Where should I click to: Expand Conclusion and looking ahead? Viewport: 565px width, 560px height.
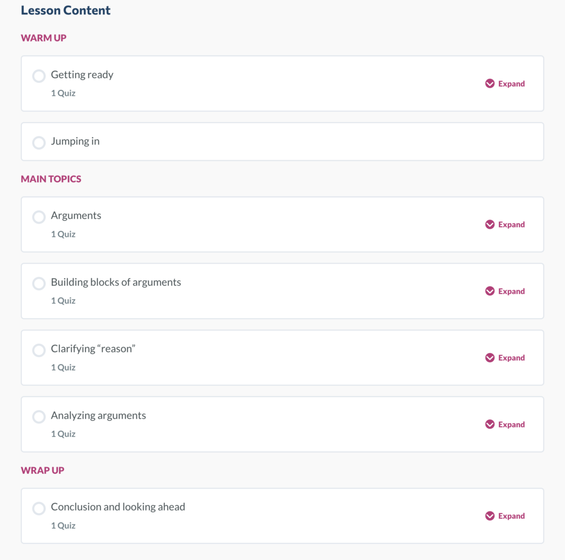(505, 516)
